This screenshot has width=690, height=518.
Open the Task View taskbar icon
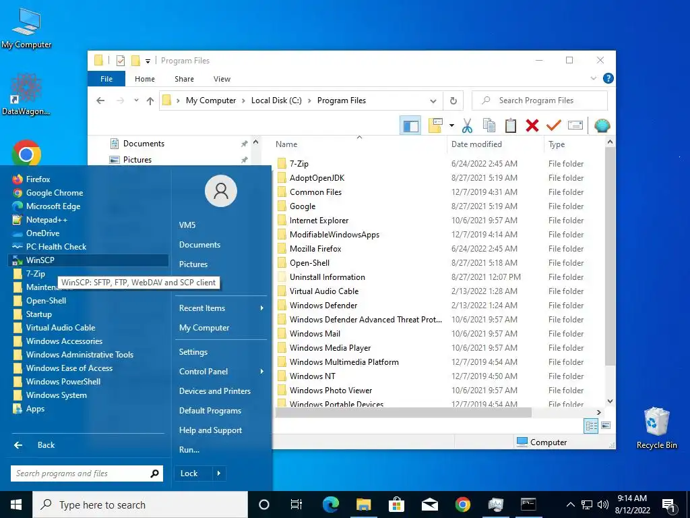[x=296, y=505]
